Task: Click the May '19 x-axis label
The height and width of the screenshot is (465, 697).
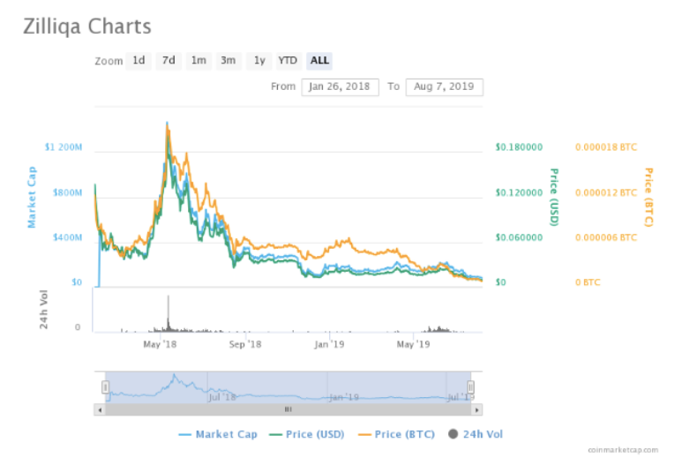Action: coord(413,344)
